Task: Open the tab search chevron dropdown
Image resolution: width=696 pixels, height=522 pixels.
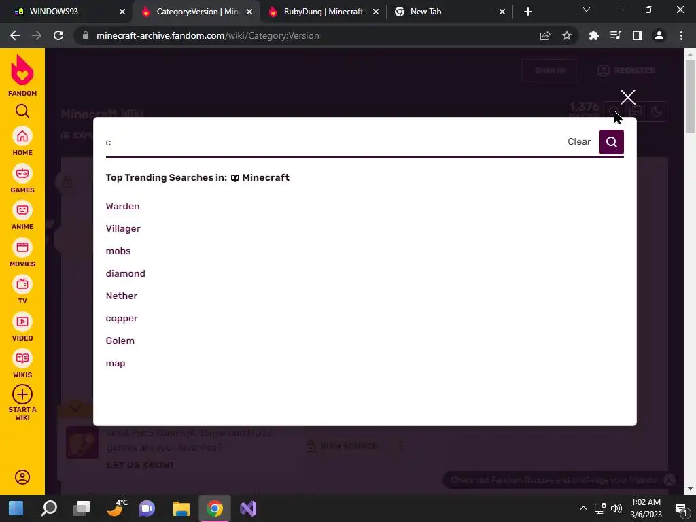Action: pyautogui.click(x=587, y=10)
